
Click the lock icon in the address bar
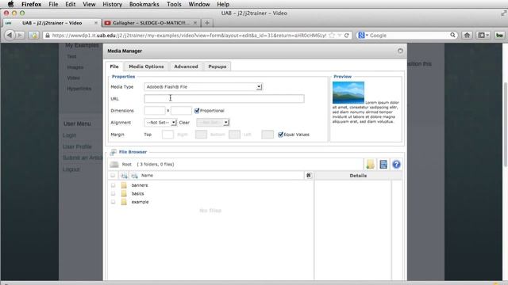point(48,35)
